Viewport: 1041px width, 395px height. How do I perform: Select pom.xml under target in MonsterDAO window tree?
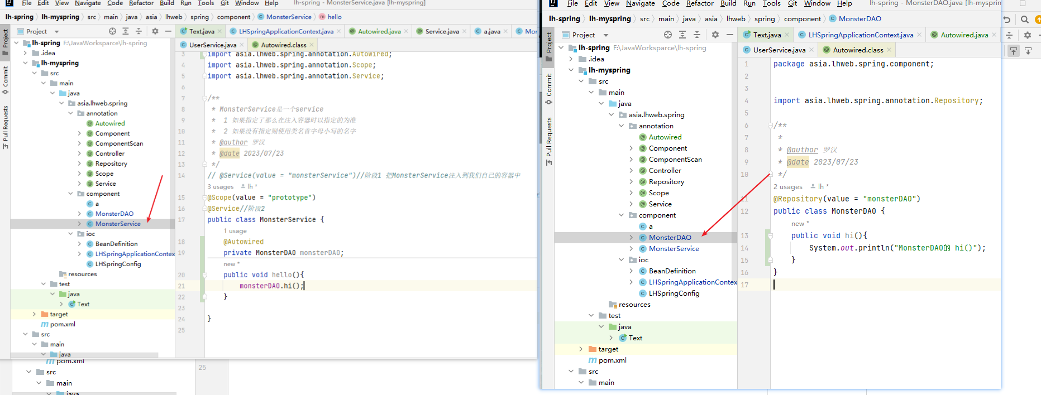tap(612, 360)
